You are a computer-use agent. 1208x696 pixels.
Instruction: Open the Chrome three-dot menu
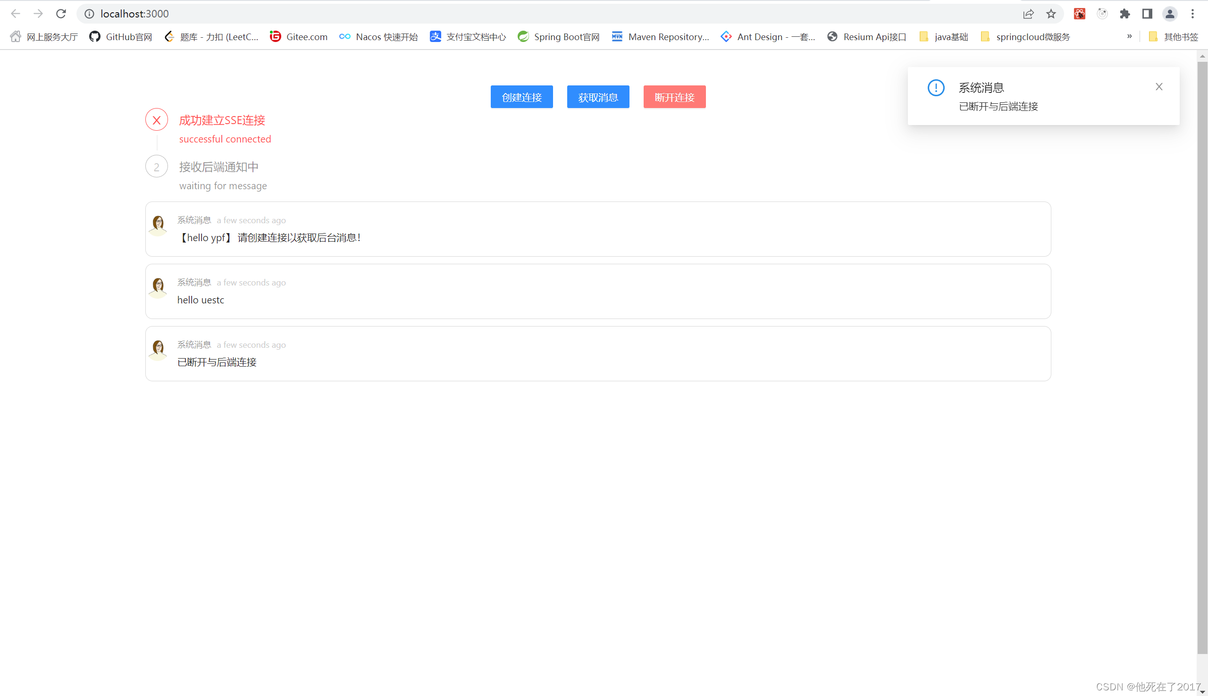[x=1193, y=13]
